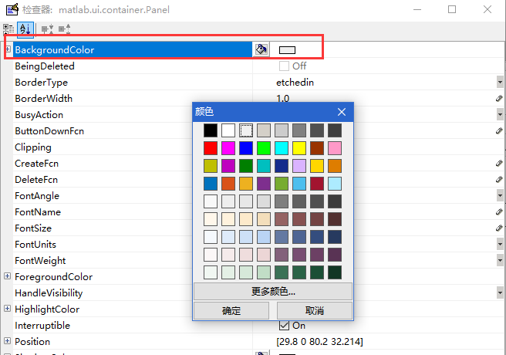Pick the navy blue color swatch
This screenshot has width=506, height=355.
(x=282, y=166)
